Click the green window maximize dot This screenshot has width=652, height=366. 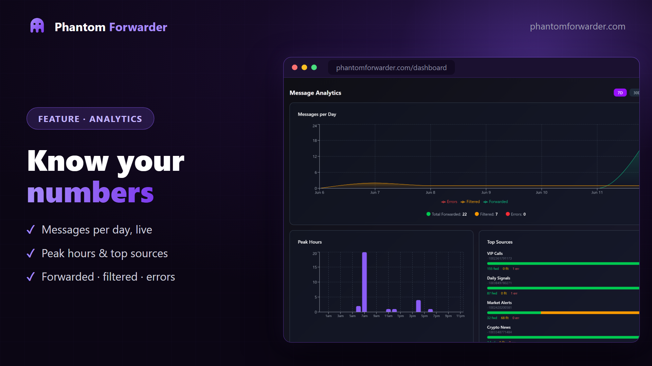coord(314,67)
